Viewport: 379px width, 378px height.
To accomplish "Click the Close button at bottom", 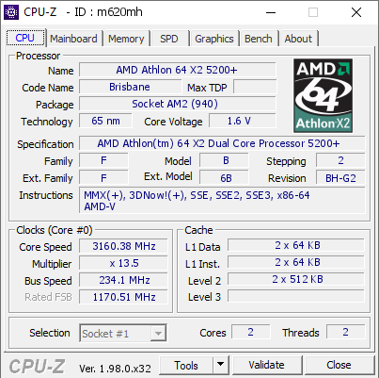I will [339, 365].
